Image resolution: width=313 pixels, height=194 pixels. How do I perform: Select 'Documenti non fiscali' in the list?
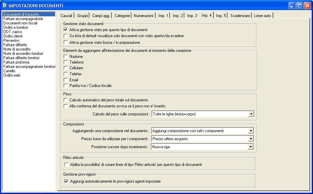pos(29,23)
